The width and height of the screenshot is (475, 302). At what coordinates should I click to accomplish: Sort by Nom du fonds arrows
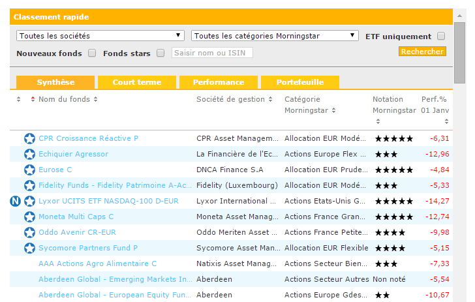click(x=95, y=99)
